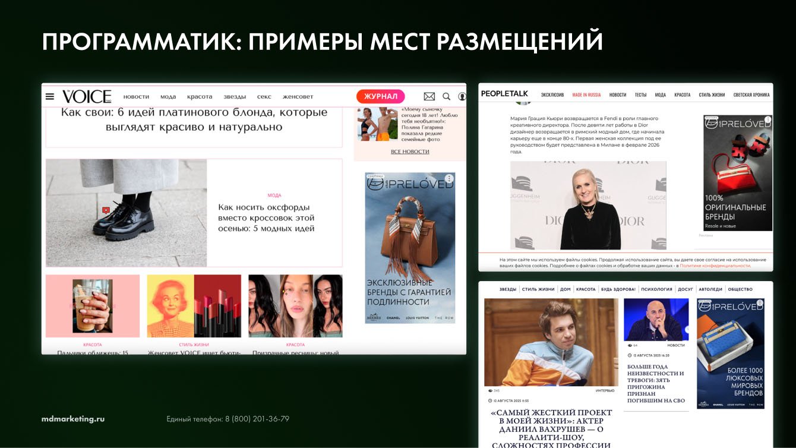The height and width of the screenshot is (448, 796).
Task: Click the views eye icon under the Prigozhin photo
Action: pyautogui.click(x=630, y=345)
